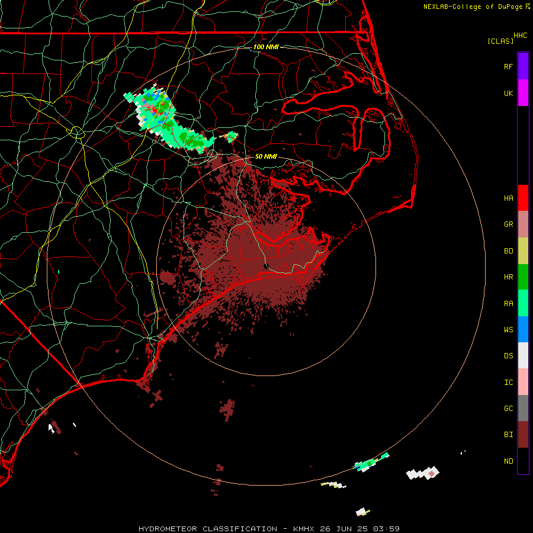Click the RA light green legend swatch
Screen dimensions: 533x533
point(523,303)
